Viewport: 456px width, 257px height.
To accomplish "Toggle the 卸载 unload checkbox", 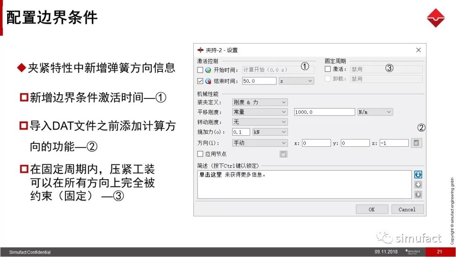I will point(328,79).
